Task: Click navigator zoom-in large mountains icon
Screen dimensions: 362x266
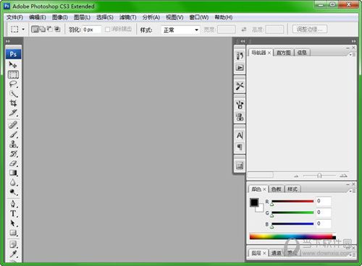Action: 343,176
